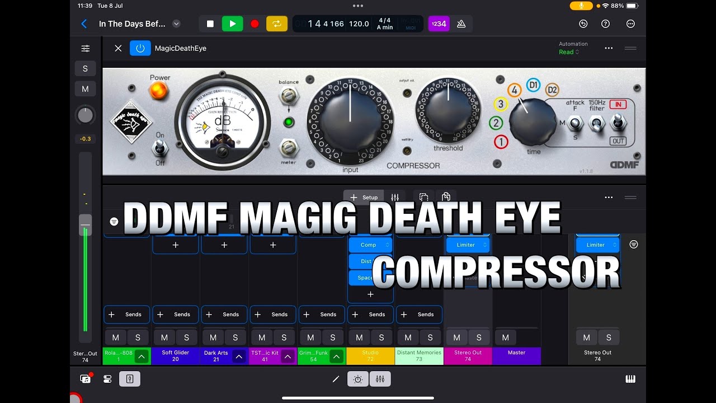This screenshot has height=403, width=716.
Task: Click the pencil edit tool icon
Action: point(336,379)
